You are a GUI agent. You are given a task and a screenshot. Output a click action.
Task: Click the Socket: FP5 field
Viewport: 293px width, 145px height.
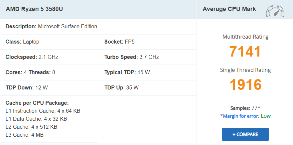(x=119, y=42)
